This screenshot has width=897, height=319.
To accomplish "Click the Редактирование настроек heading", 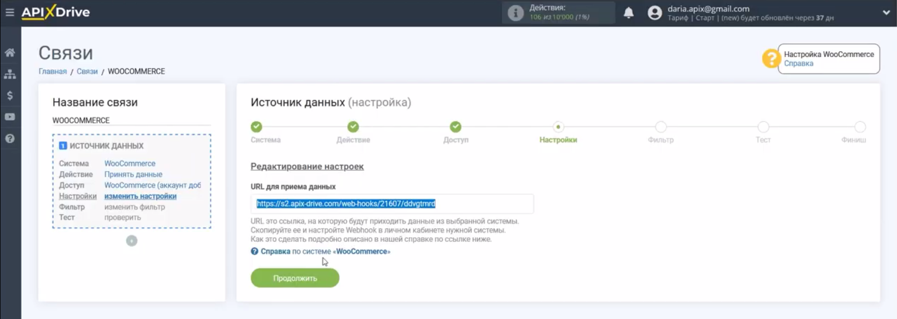I will [x=307, y=167].
